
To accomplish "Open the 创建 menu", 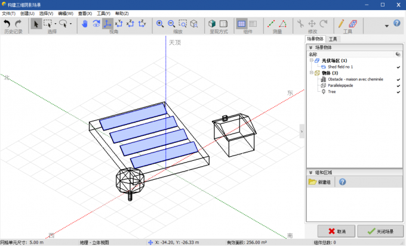I will tap(27, 14).
